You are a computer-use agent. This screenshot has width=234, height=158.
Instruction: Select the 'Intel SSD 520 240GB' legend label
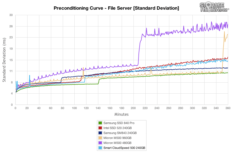118,128
